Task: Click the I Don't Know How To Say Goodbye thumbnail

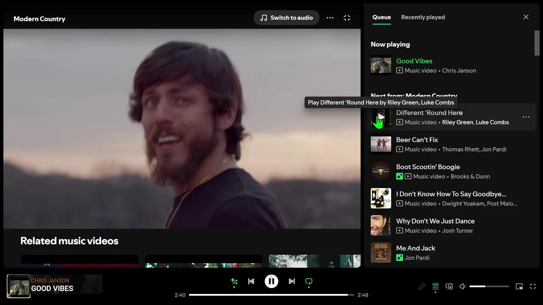Action: 381,198
